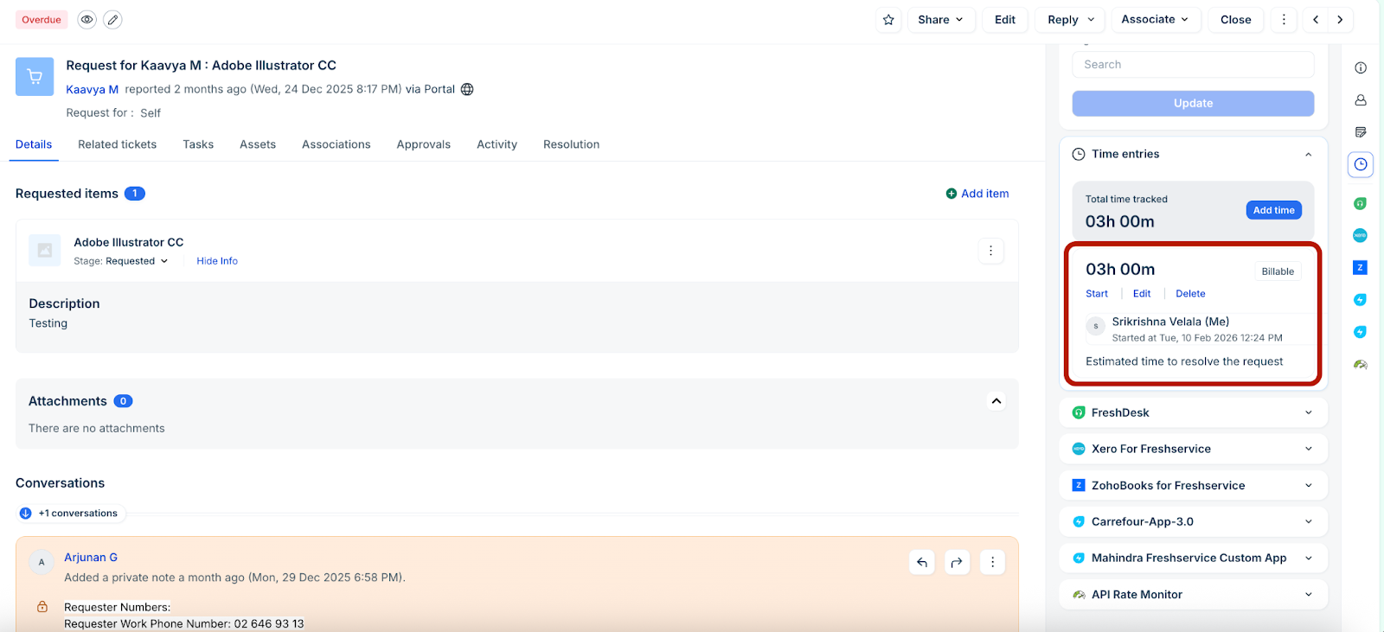Screen dimensions: 1384x632
Task: Click the globe Portal source icon
Action: [x=467, y=89]
